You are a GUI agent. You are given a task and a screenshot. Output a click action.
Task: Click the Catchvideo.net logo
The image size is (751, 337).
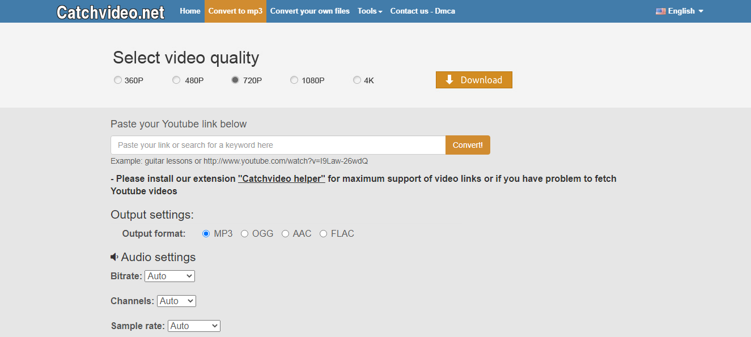click(111, 12)
